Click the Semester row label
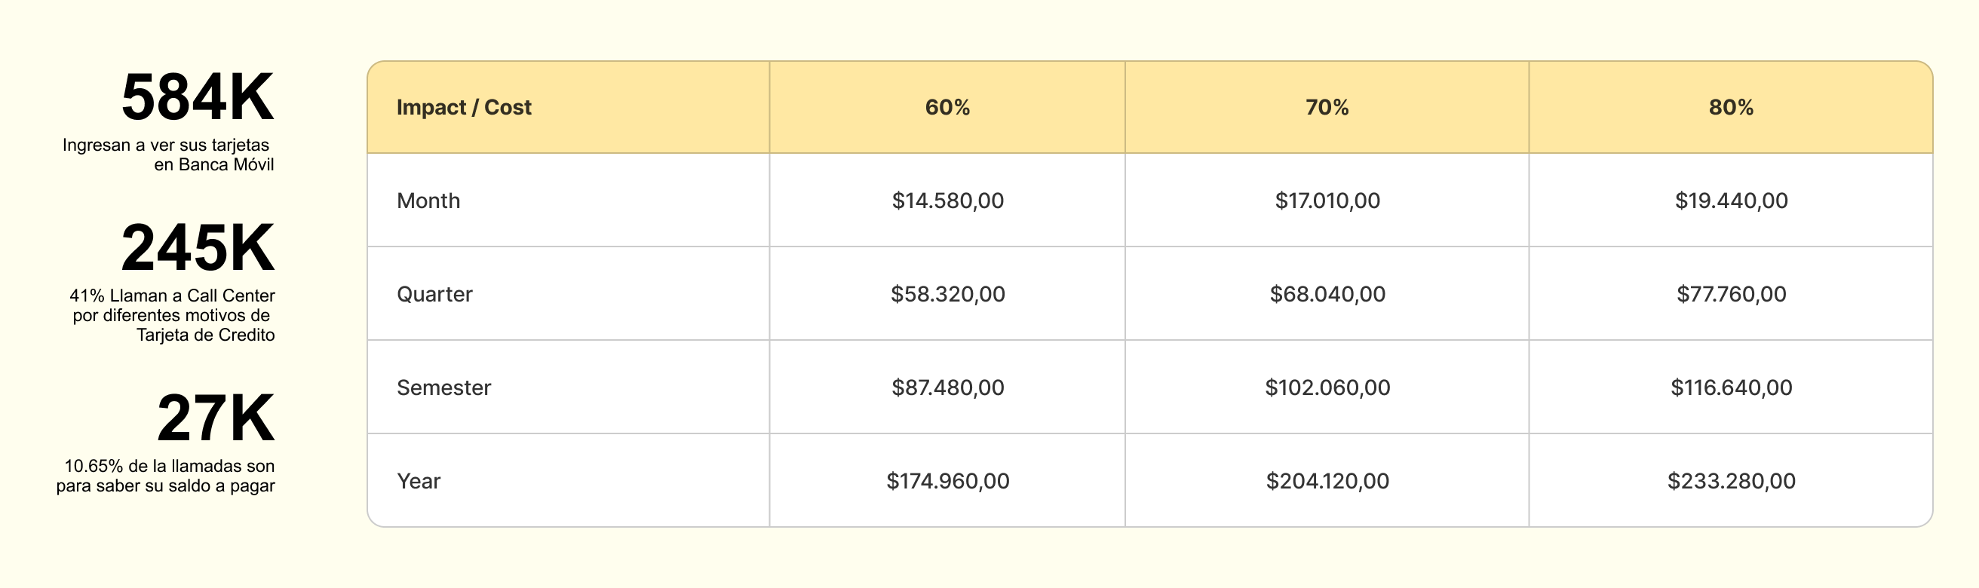Viewport: 1979px width, 588px height. [569, 387]
